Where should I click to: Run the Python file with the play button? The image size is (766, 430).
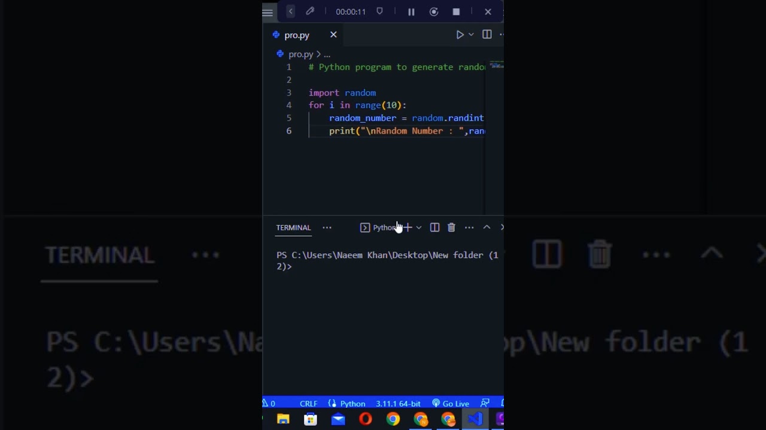click(460, 35)
